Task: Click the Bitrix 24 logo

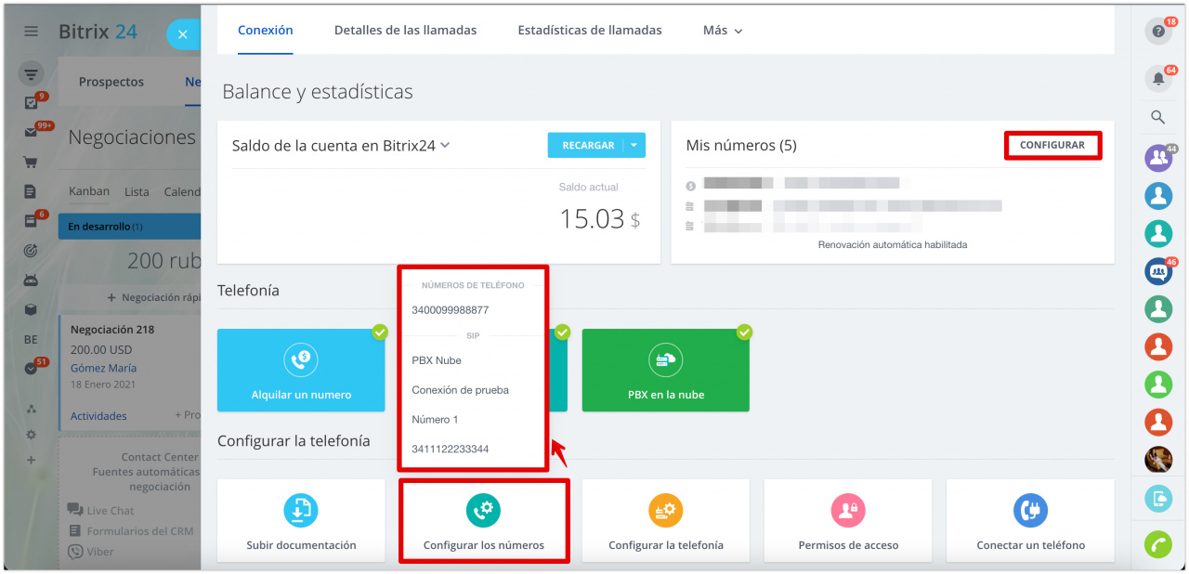Action: [x=98, y=32]
